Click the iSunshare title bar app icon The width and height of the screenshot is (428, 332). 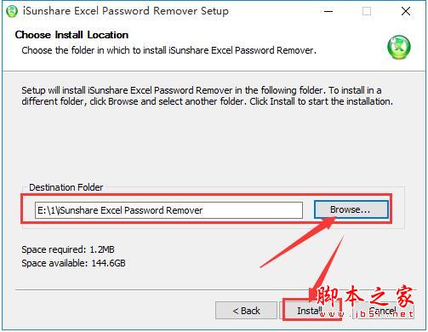point(12,11)
